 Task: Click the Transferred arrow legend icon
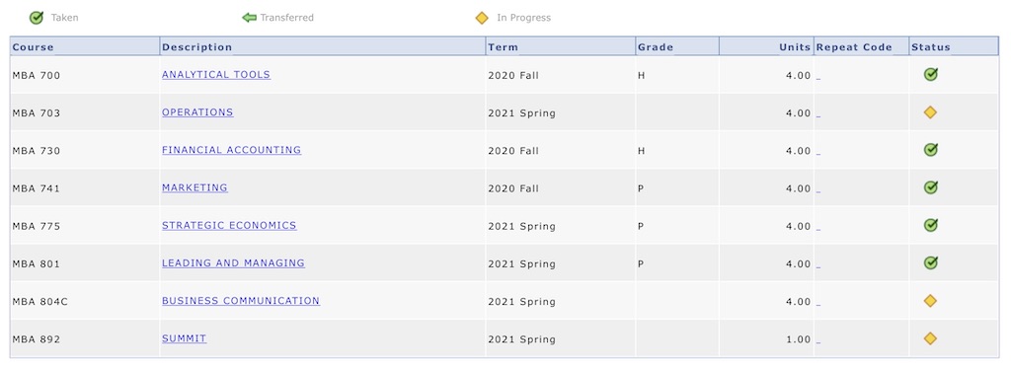250,18
